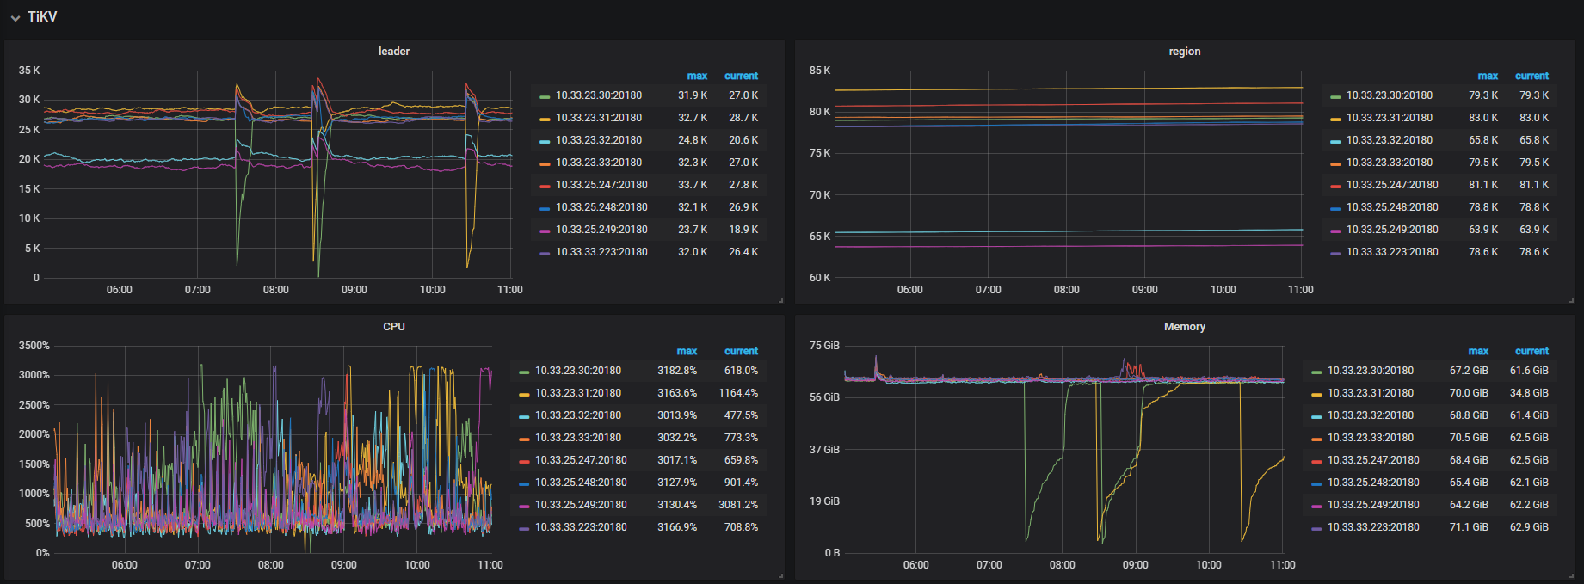Sort Memory legend by current column
Screen dimensions: 1584x584
tap(1532, 352)
